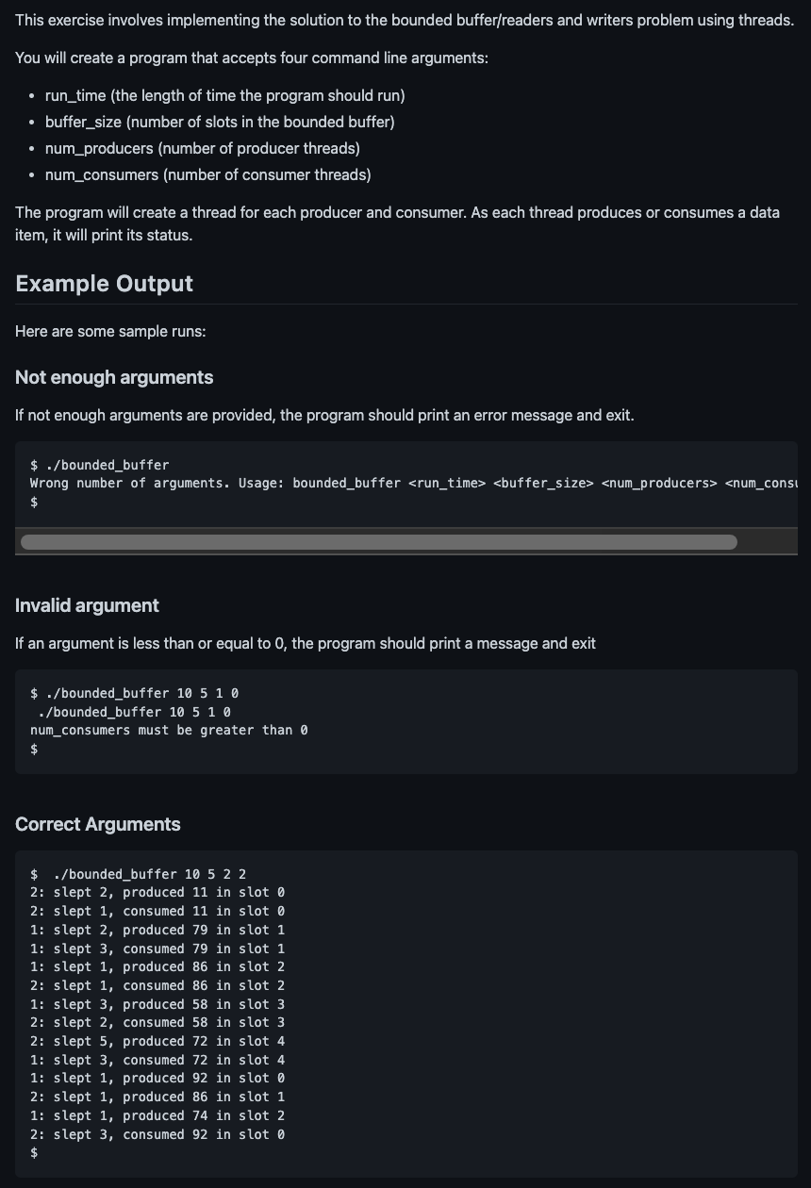The width and height of the screenshot is (811, 1188).
Task: Click the "consumed 92 in slot 0" final output line
Action: pyautogui.click(x=157, y=1134)
